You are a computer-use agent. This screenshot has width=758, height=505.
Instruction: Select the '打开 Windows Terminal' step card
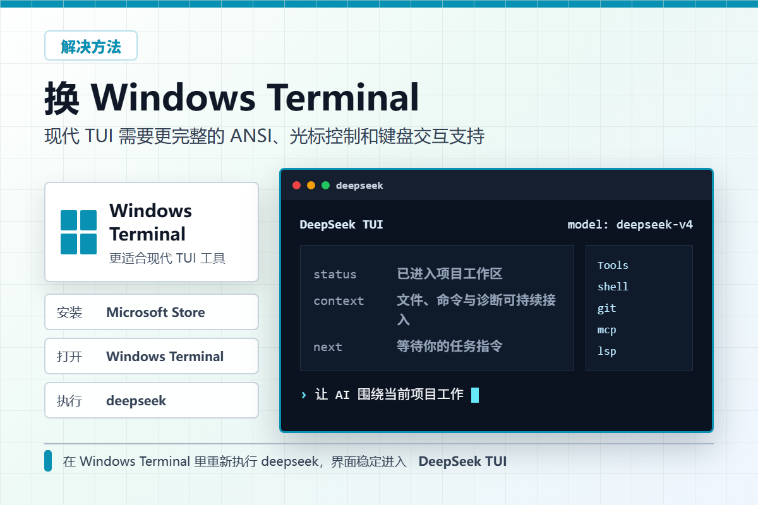click(x=152, y=356)
